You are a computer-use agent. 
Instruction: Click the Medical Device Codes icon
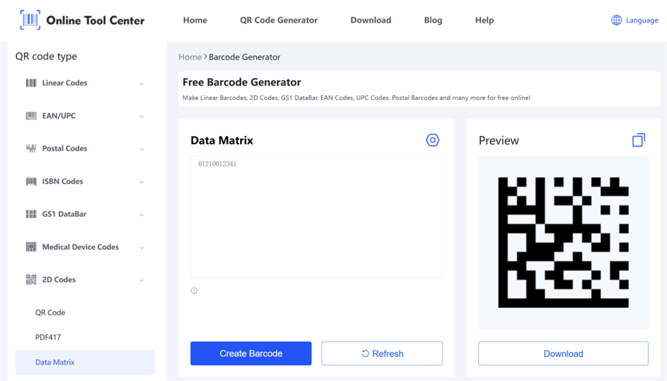31,247
